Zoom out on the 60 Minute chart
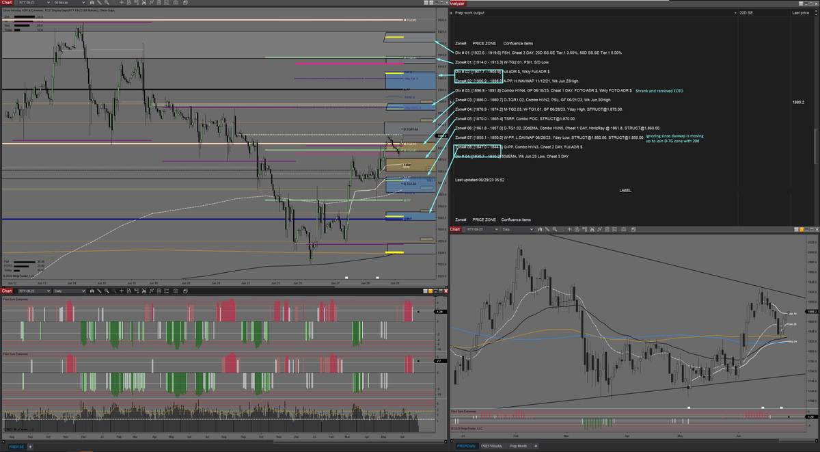This screenshot has height=452, width=820. pos(114,4)
